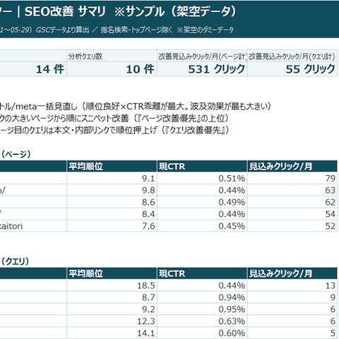Select query CTR cell 0.60%
Screen dimensions: 339x339
point(202,333)
